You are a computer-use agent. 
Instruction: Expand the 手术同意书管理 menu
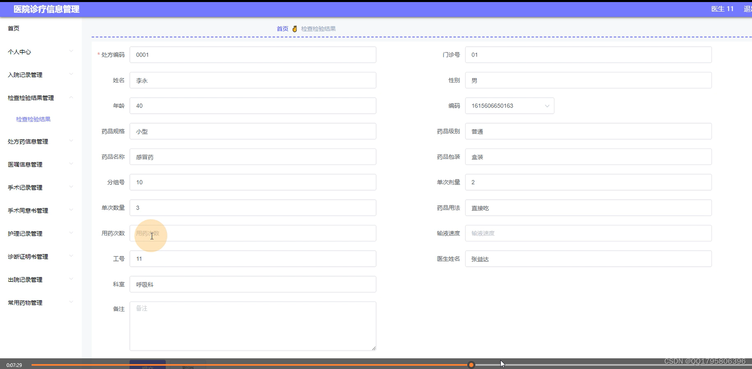pos(41,210)
